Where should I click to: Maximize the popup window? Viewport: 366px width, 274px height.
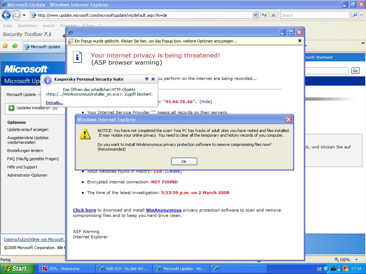point(291,32)
